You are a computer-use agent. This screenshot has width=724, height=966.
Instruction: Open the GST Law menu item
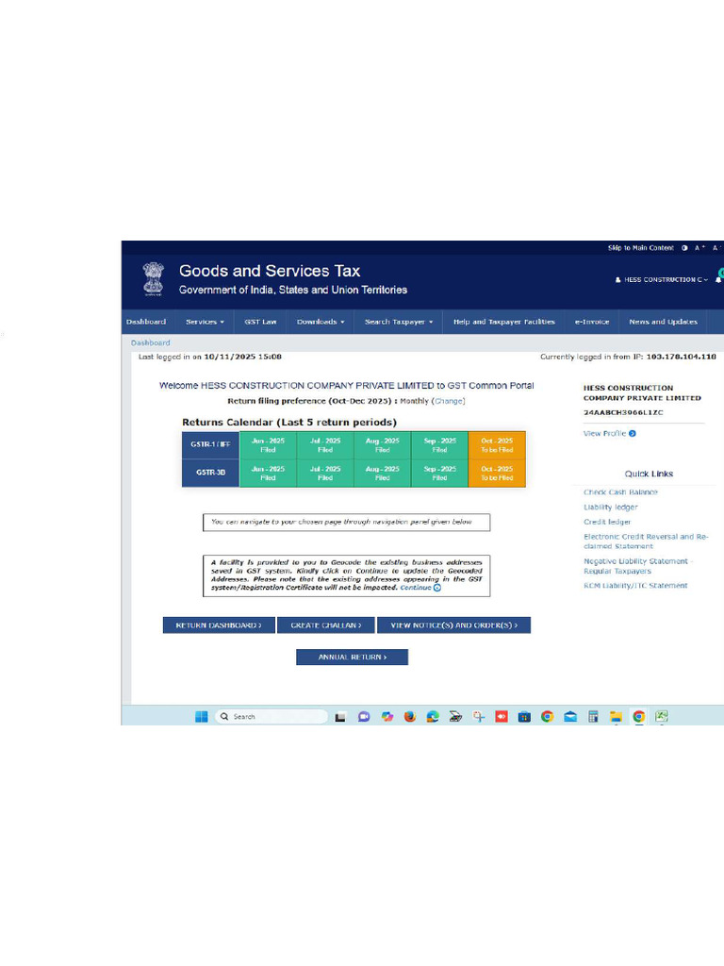point(260,322)
